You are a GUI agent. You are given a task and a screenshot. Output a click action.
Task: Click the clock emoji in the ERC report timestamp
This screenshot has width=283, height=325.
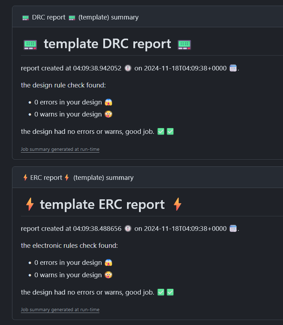(128, 228)
